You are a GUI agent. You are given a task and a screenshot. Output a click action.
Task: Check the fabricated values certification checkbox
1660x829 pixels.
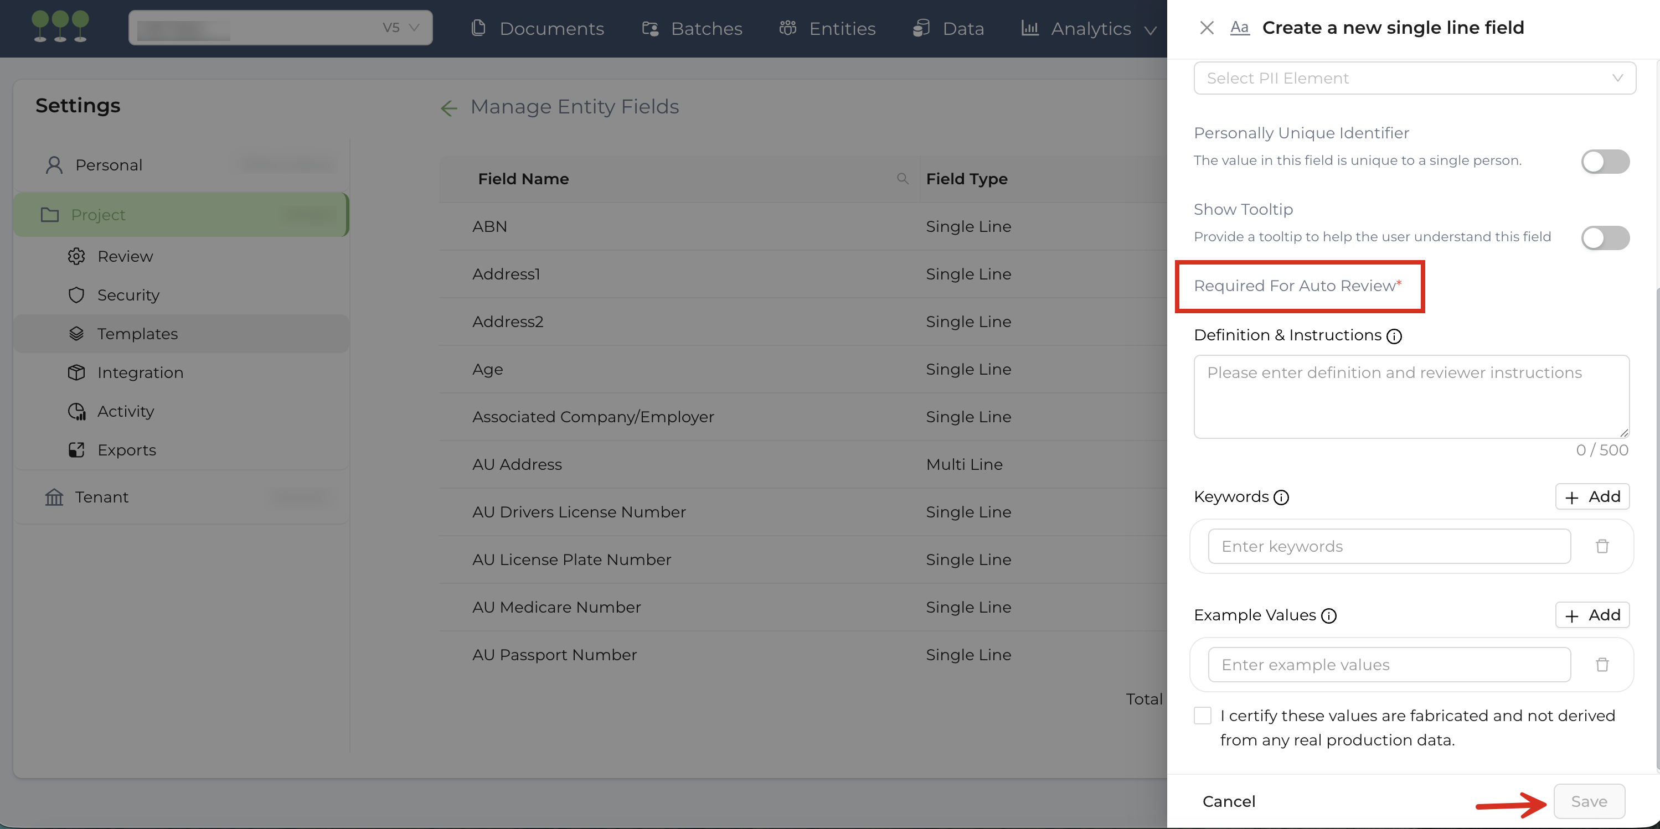(1203, 716)
